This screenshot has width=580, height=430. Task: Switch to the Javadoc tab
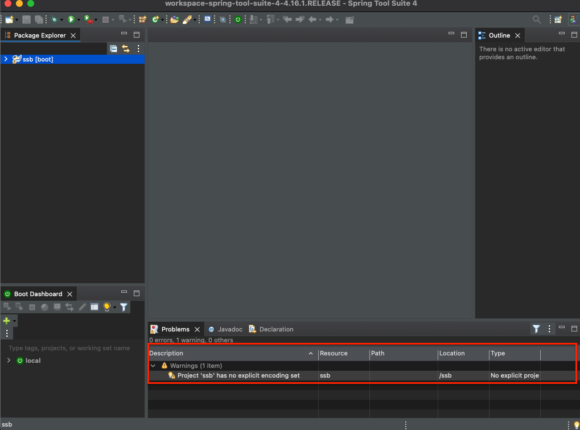click(225, 329)
